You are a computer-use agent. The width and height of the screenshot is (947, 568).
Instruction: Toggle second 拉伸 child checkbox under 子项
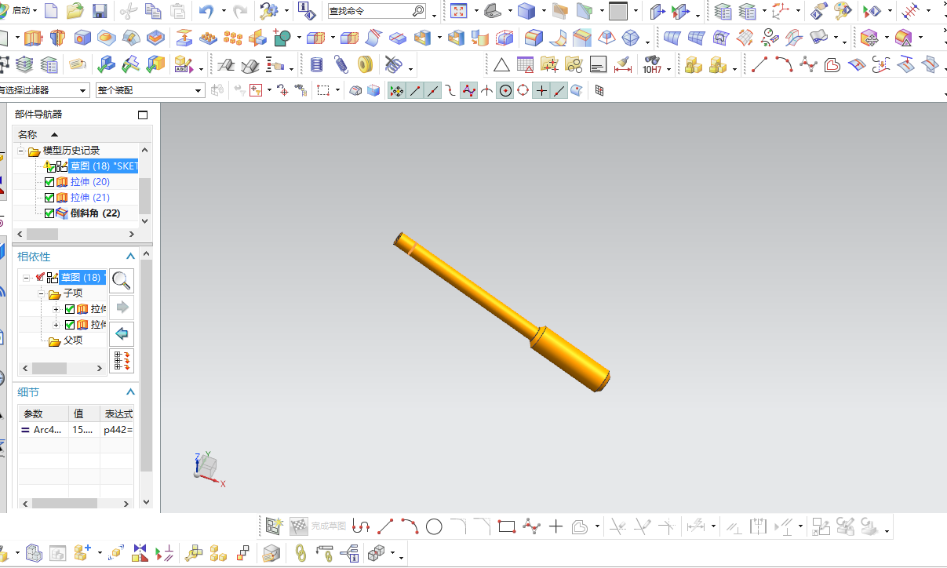pos(70,325)
